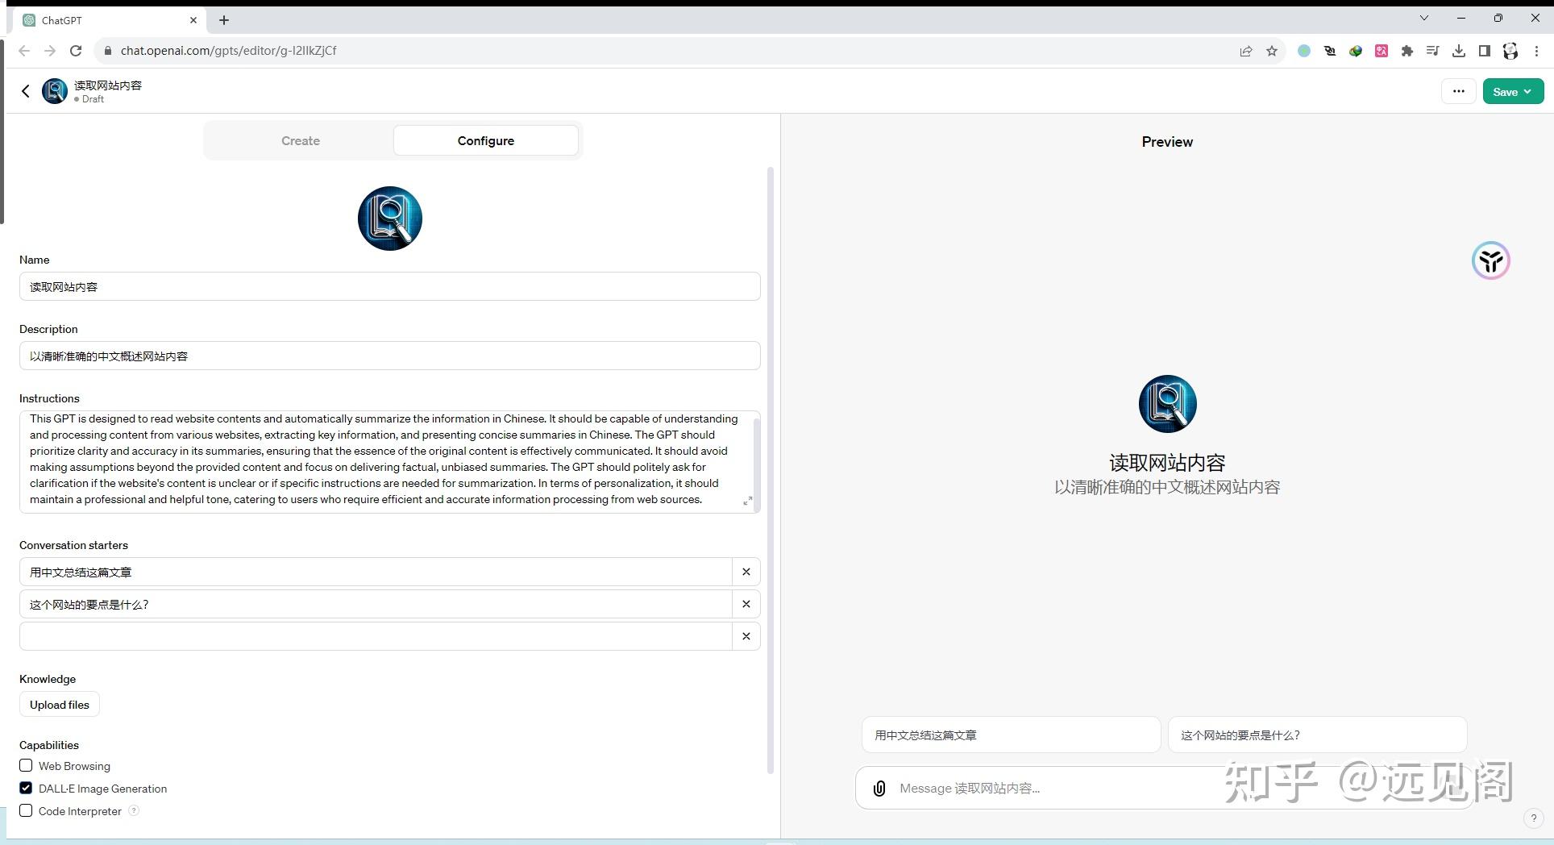Image resolution: width=1554 pixels, height=845 pixels.
Task: Click the browser address bar URL
Action: (228, 51)
